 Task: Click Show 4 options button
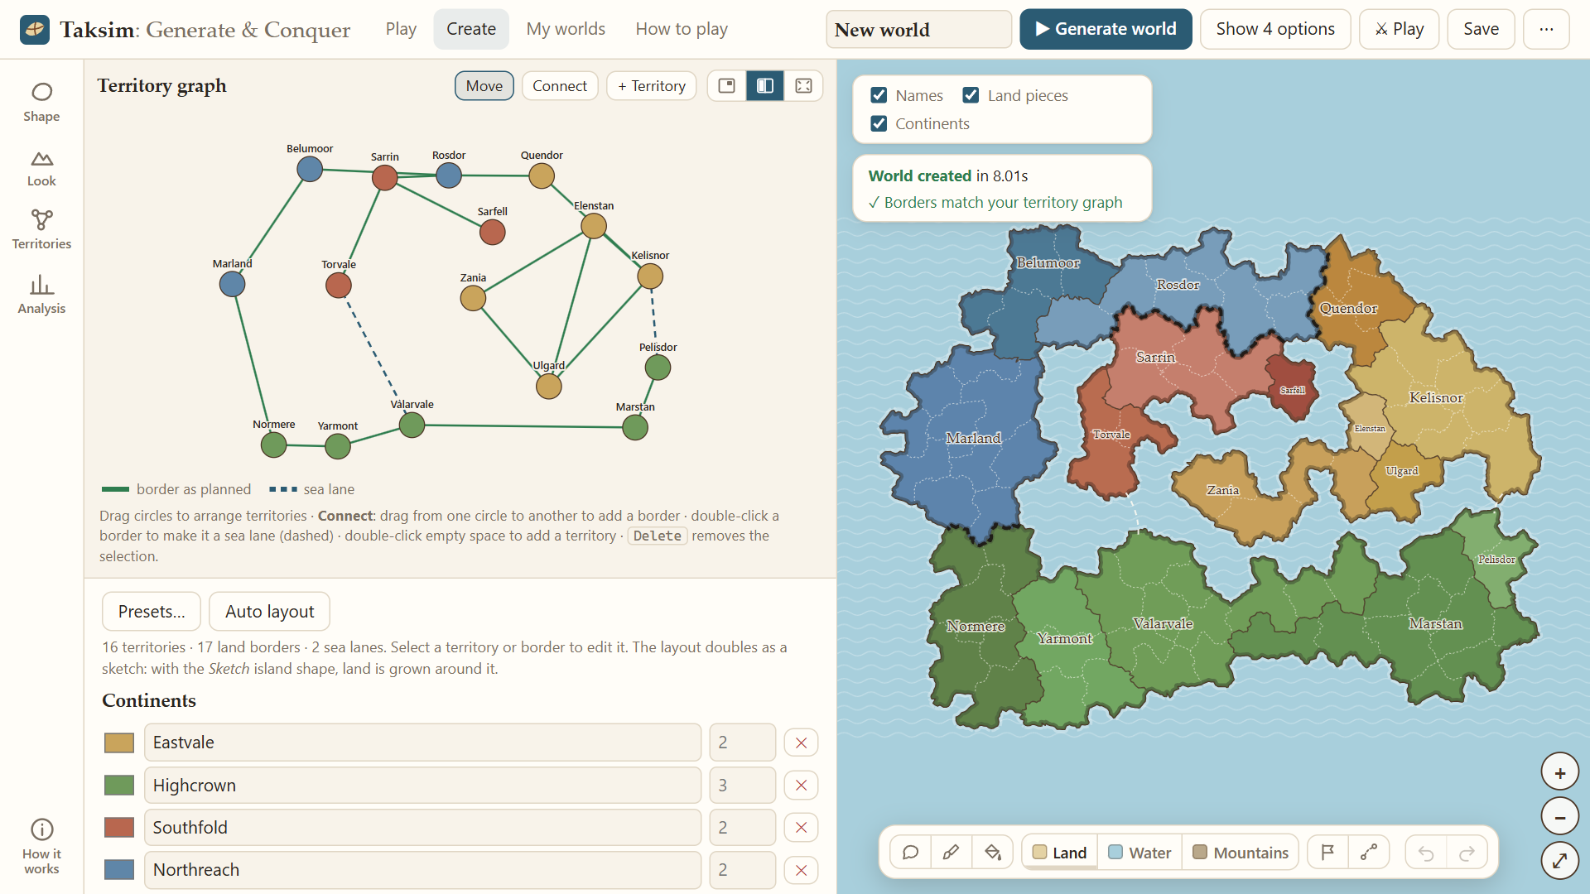[x=1275, y=30]
